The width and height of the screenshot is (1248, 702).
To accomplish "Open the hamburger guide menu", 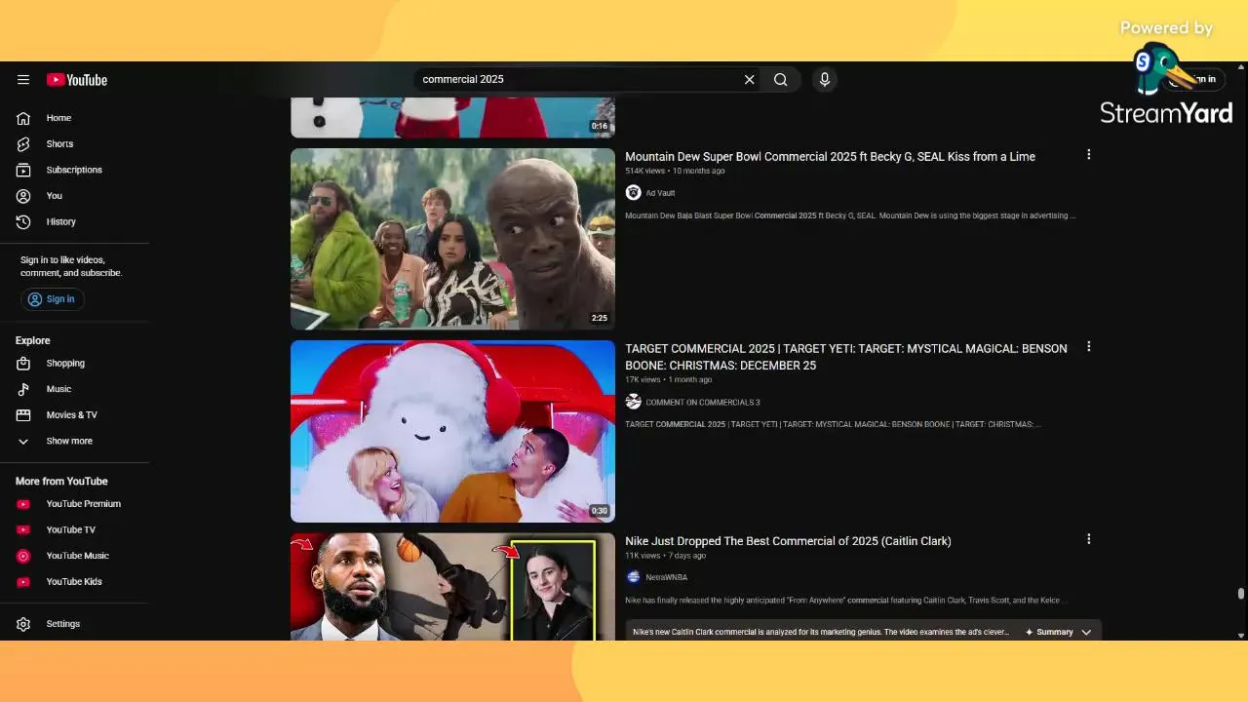I will (x=23, y=80).
